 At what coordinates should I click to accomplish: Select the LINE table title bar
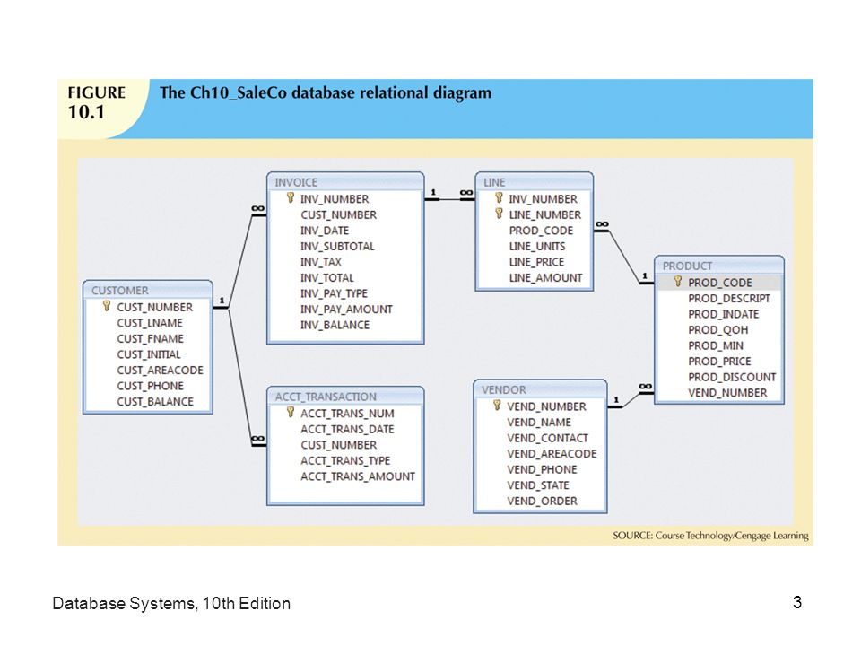535,182
